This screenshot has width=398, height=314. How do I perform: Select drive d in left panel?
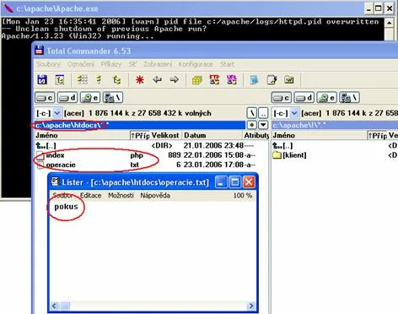pos(67,98)
